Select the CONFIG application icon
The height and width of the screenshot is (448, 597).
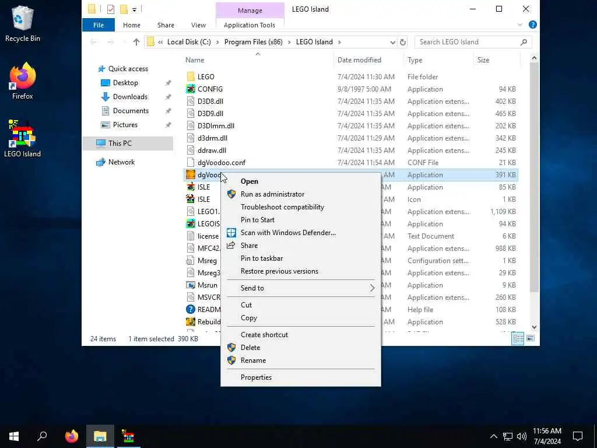click(191, 89)
